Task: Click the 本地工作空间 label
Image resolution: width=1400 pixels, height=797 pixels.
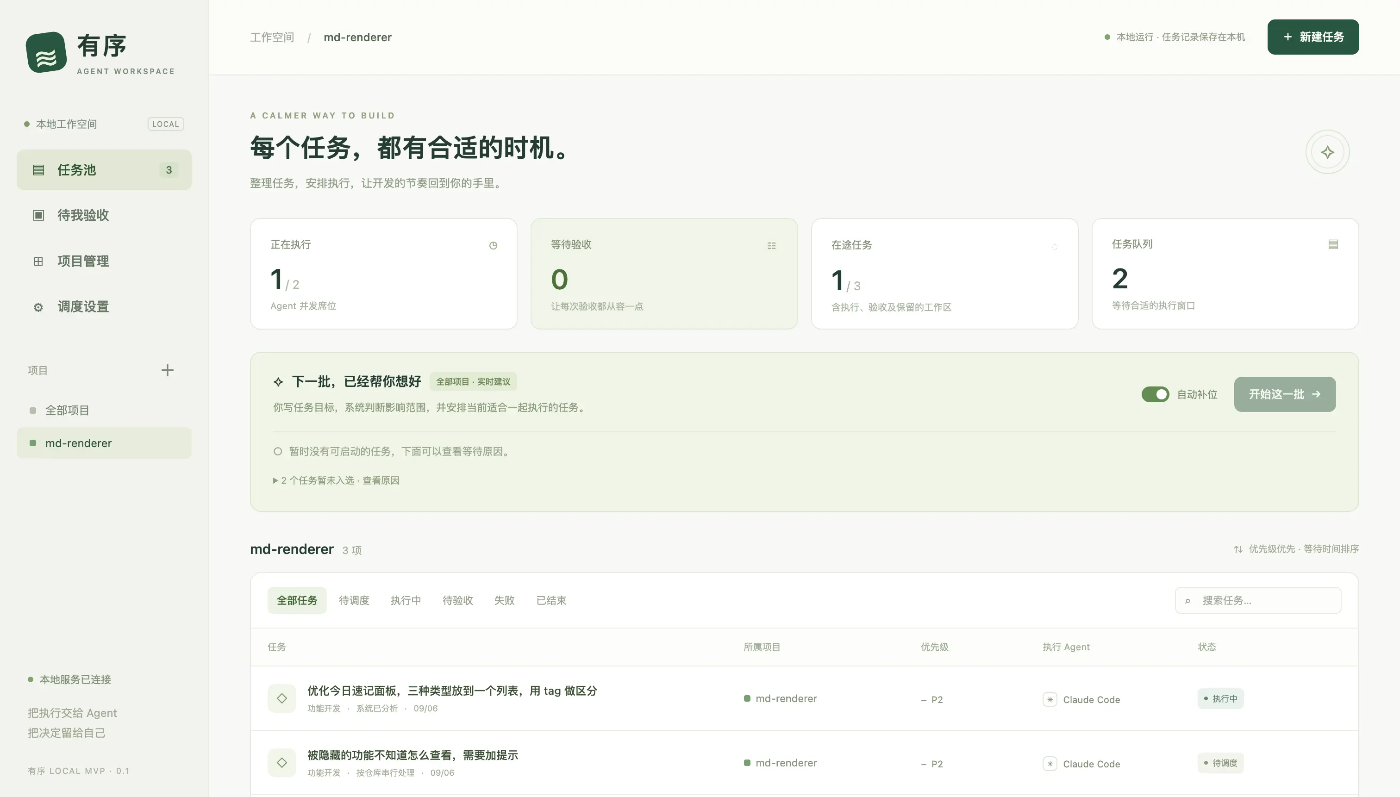Action: 66,124
